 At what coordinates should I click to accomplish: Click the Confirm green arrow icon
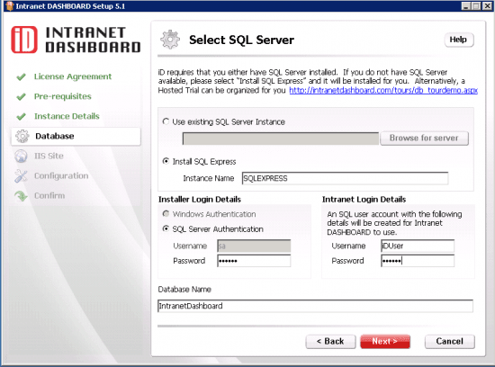coord(22,196)
